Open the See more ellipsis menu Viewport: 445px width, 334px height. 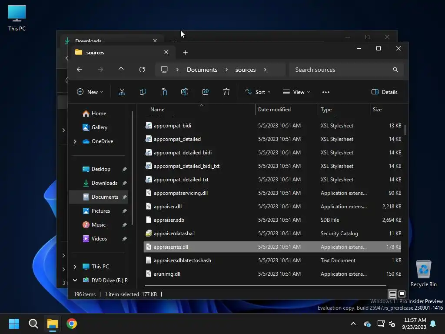click(x=326, y=92)
